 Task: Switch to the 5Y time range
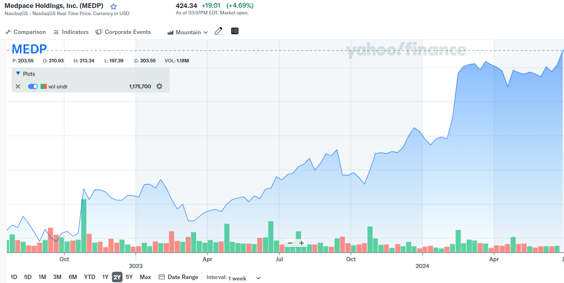pos(129,277)
